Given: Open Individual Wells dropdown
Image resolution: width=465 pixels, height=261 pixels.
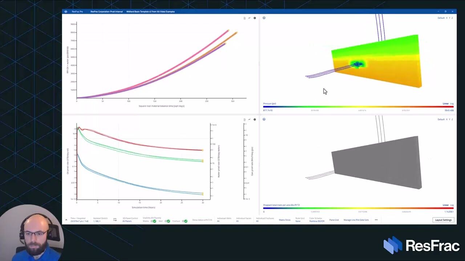Looking at the screenshot, I should pyautogui.click(x=224, y=220).
